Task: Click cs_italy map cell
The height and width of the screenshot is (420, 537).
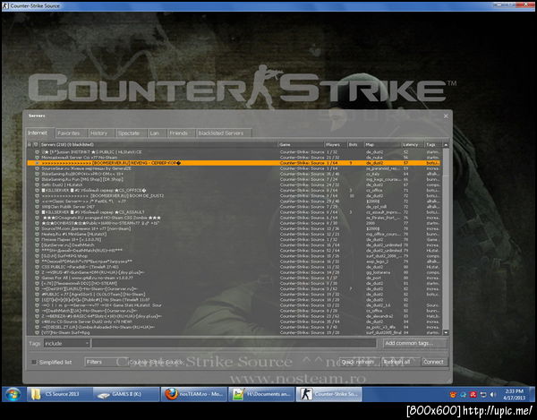Action: (372, 174)
